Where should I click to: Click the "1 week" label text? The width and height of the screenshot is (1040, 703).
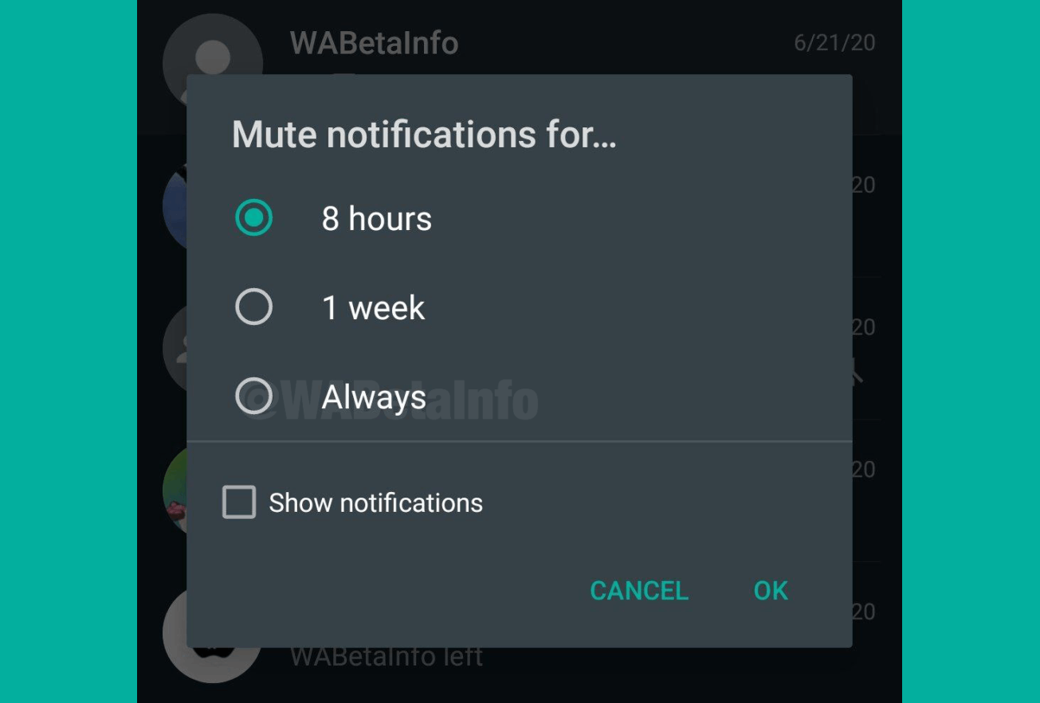tap(373, 308)
